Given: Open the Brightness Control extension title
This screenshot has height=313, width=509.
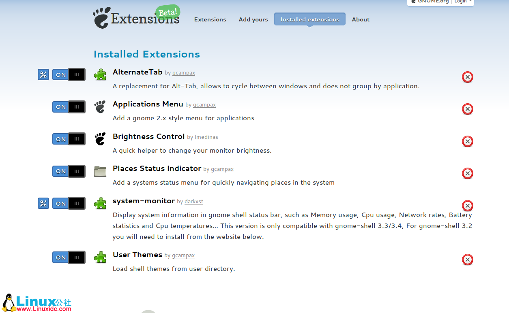Looking at the screenshot, I should click(x=149, y=136).
